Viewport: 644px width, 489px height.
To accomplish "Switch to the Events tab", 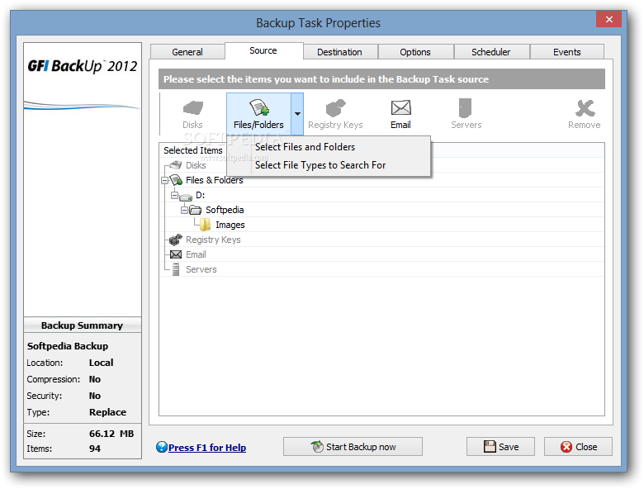I will click(x=566, y=52).
